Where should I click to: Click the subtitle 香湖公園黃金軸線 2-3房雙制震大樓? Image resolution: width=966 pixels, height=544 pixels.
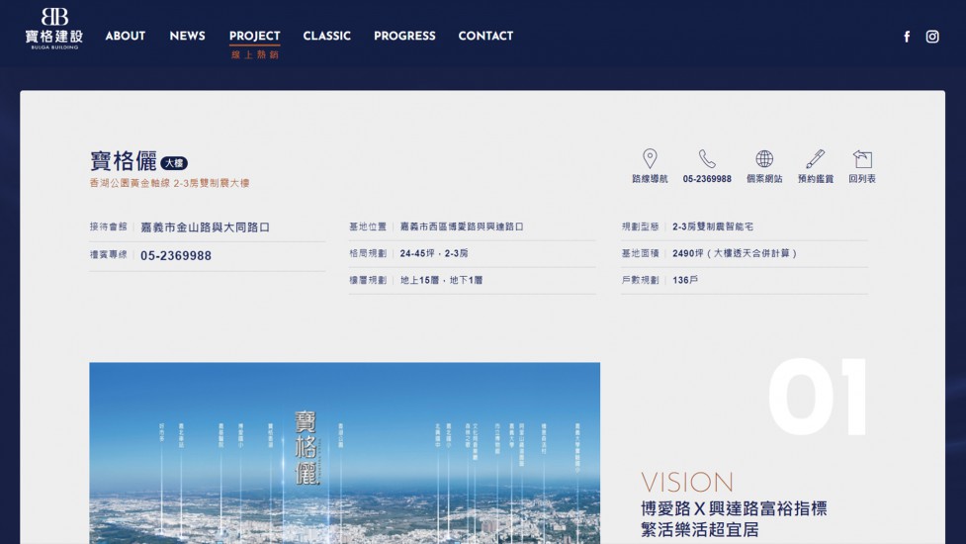169,183
